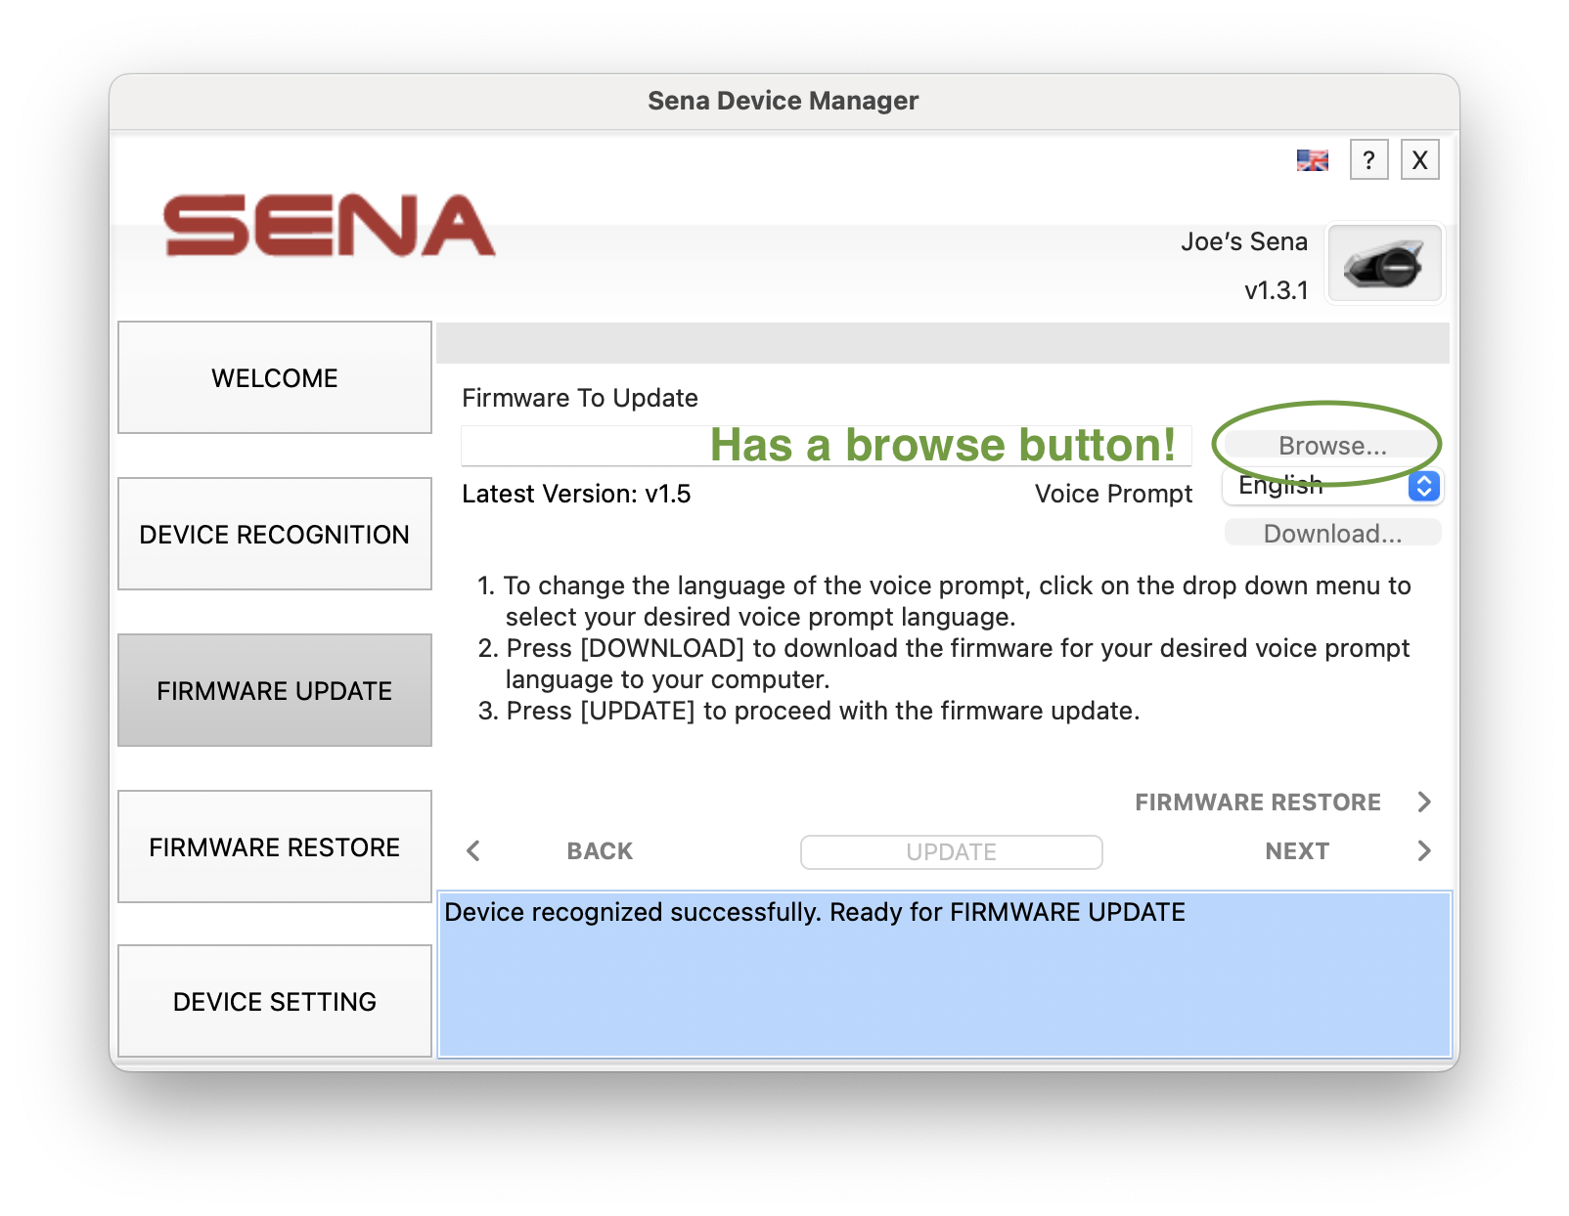Click the chevron next to FIRMWARE RESTORE link
The width and height of the screenshot is (1569, 1216).
click(1423, 802)
